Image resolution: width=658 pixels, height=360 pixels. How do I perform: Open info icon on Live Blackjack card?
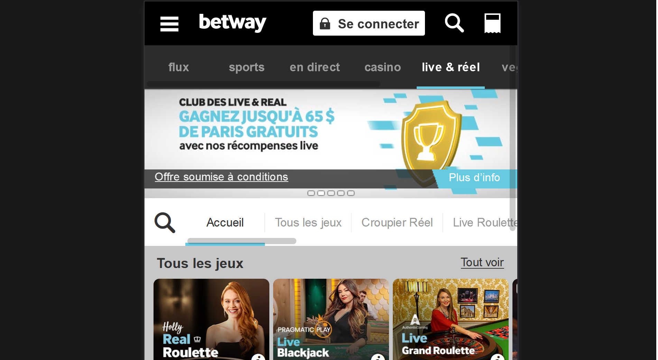coord(378,358)
